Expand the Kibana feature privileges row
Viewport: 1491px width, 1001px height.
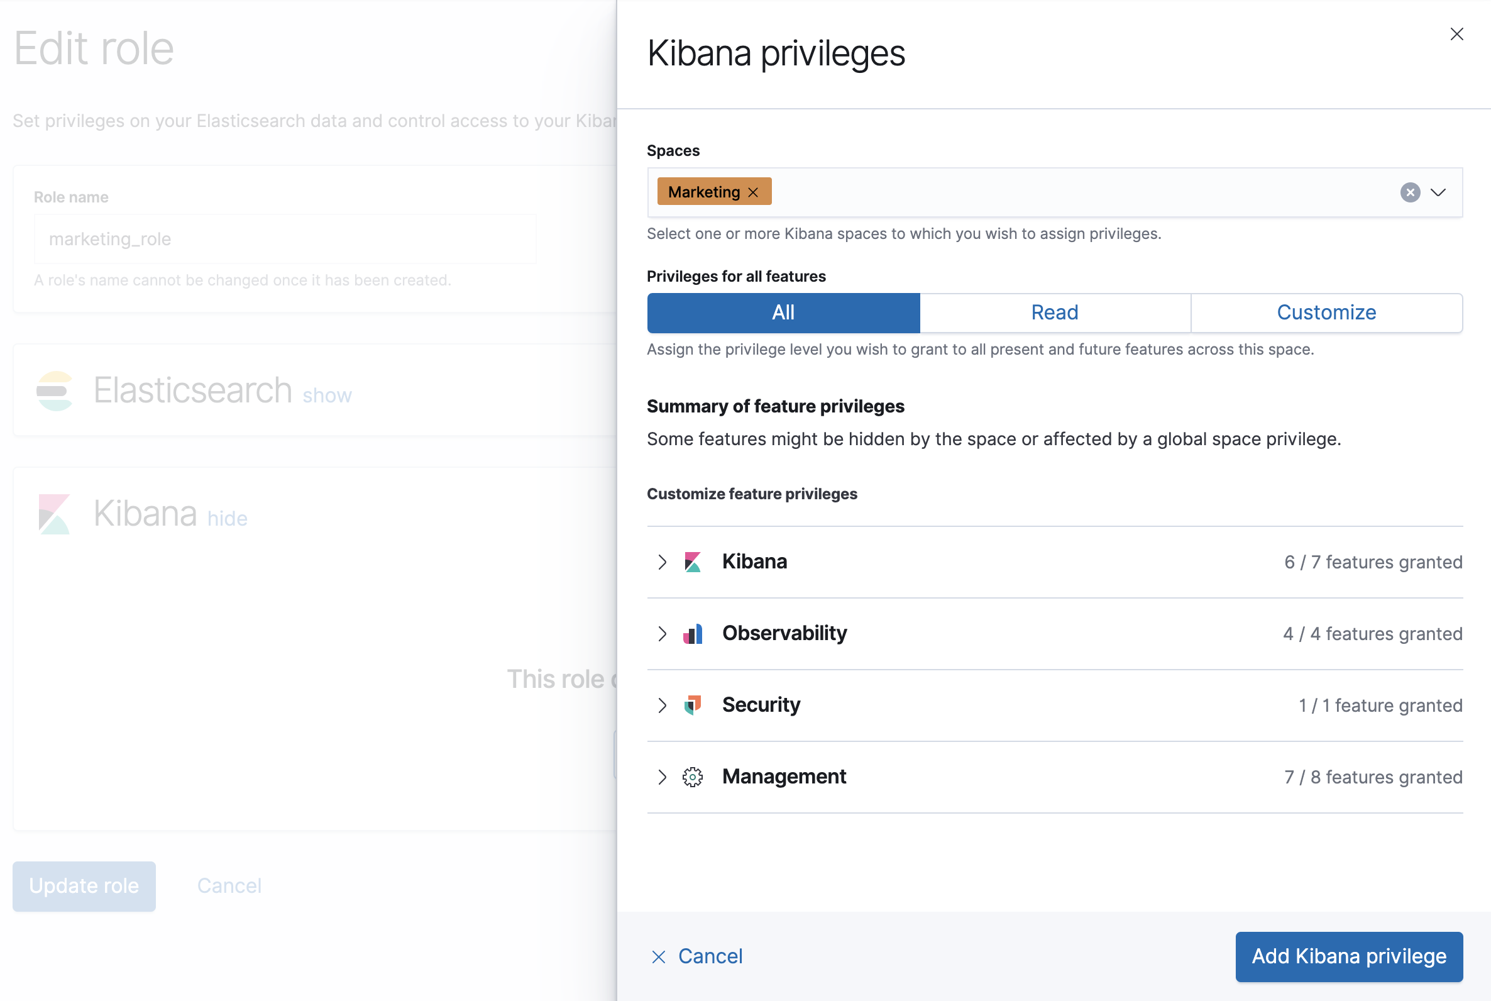[661, 561]
